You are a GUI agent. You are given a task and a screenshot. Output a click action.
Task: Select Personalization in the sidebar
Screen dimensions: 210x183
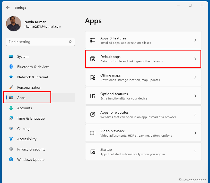click(40, 87)
